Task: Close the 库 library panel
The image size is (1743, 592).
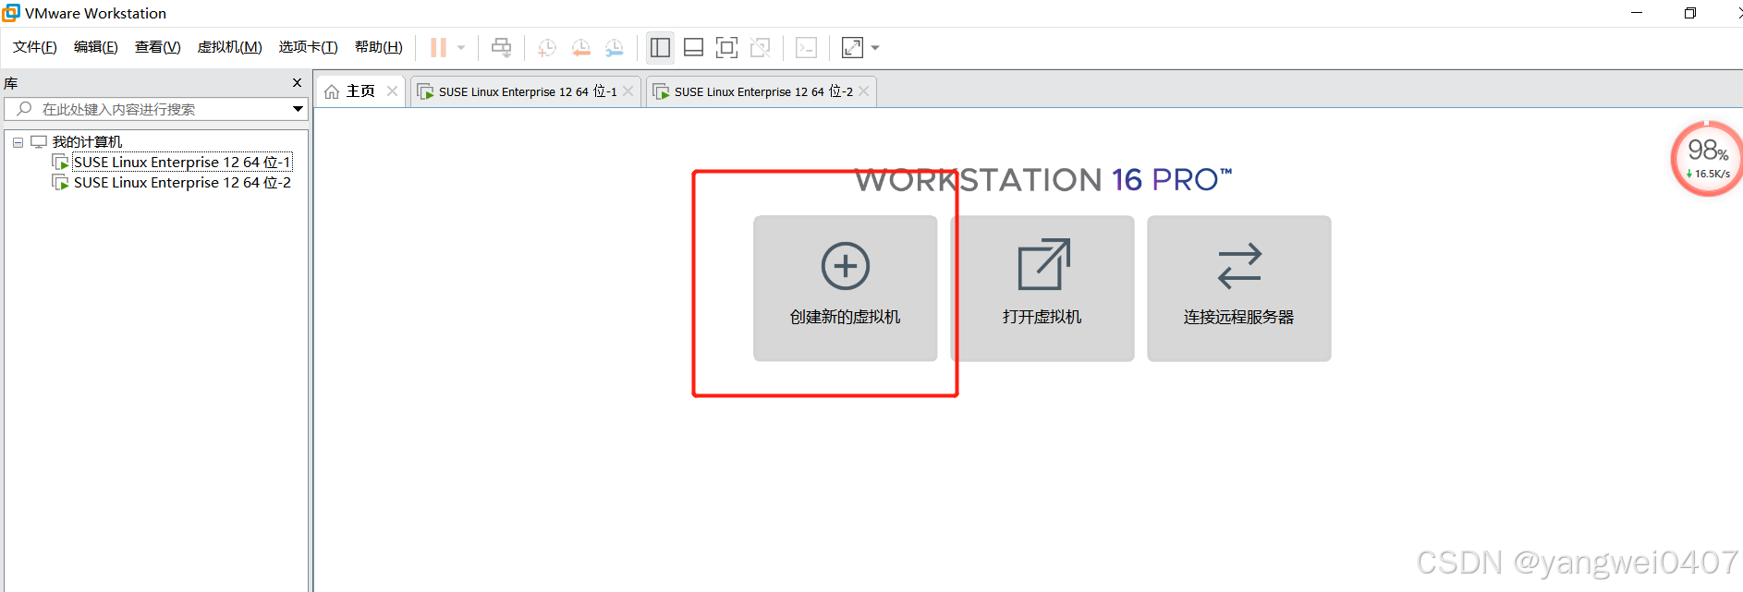Action: tap(297, 83)
